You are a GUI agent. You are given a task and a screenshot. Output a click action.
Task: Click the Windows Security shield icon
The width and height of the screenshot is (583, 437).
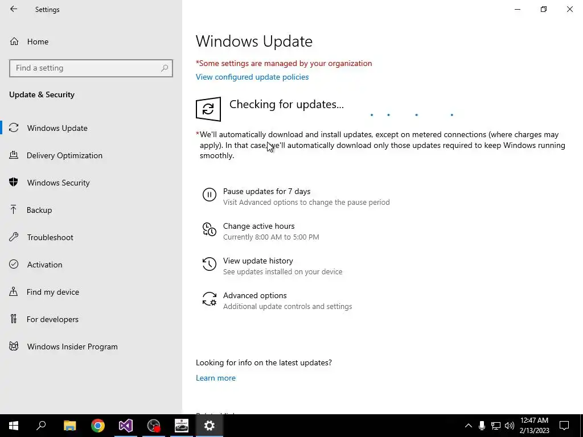tap(14, 182)
